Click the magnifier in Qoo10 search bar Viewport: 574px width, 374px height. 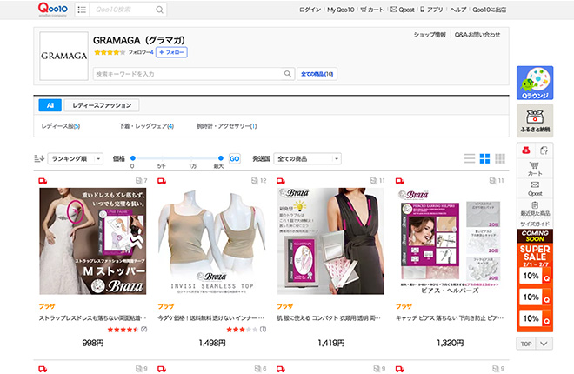(x=160, y=10)
